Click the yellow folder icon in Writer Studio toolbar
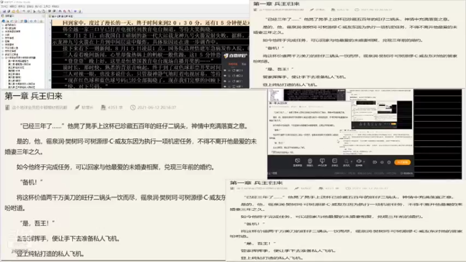 tap(13, 11)
